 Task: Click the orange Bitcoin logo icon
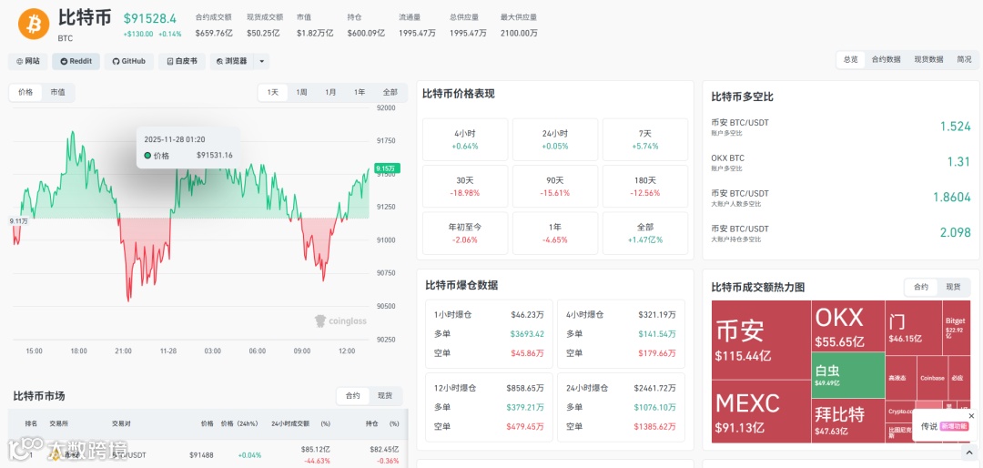pyautogui.click(x=34, y=24)
